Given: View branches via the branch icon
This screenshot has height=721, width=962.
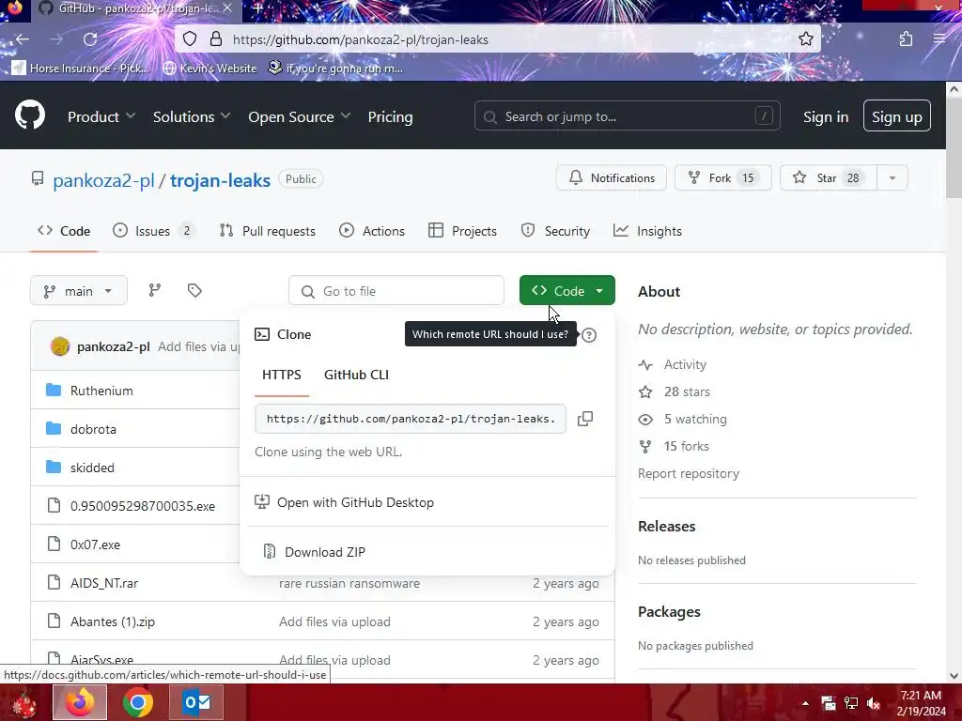Looking at the screenshot, I should 155,291.
